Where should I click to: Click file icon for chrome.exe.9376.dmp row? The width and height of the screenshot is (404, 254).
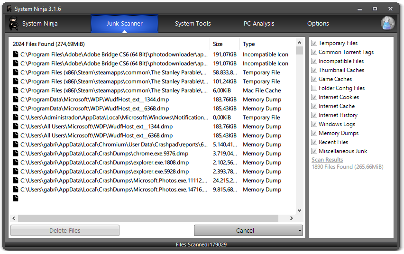pyautogui.click(x=16, y=153)
